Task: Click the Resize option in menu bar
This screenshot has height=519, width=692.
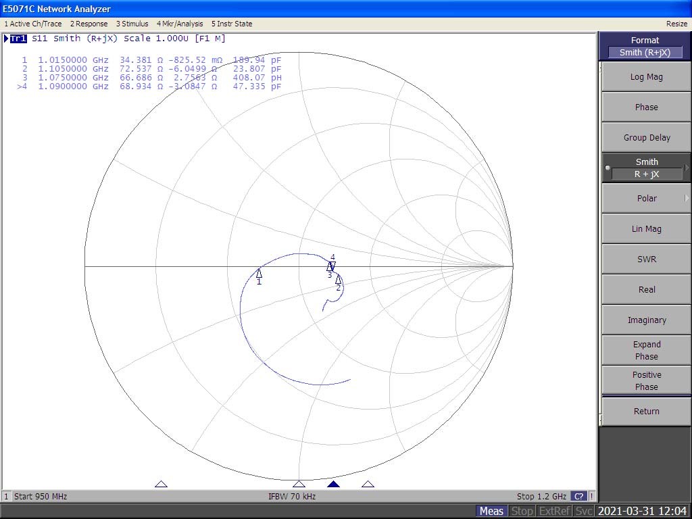Action: [676, 24]
